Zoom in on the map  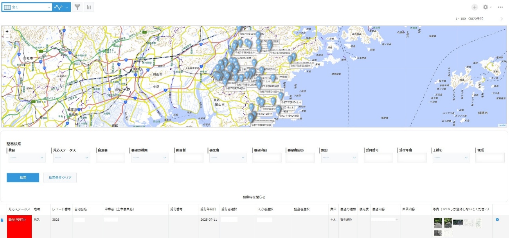point(7,31)
